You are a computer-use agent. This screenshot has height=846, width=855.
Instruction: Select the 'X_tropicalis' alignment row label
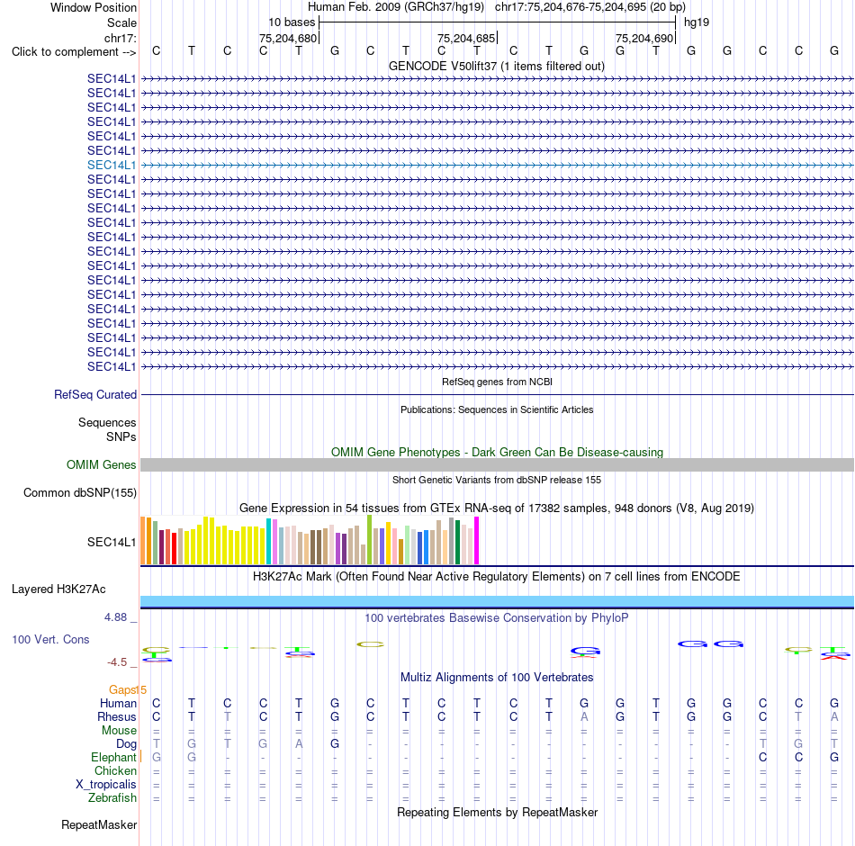[106, 785]
